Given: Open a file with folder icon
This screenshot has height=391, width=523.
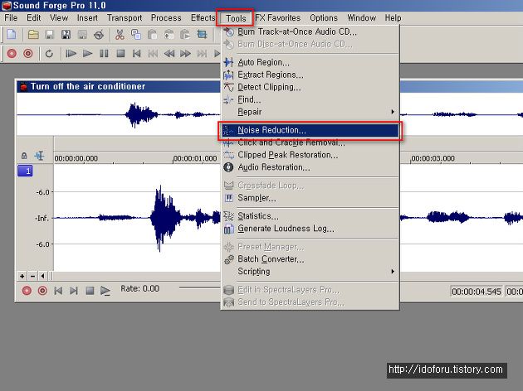Looking at the screenshot, I should tap(33, 35).
